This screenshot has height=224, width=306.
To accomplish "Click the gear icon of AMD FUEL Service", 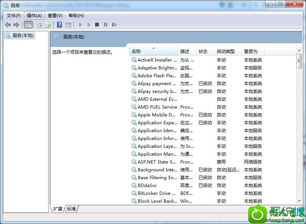I will coord(134,107).
